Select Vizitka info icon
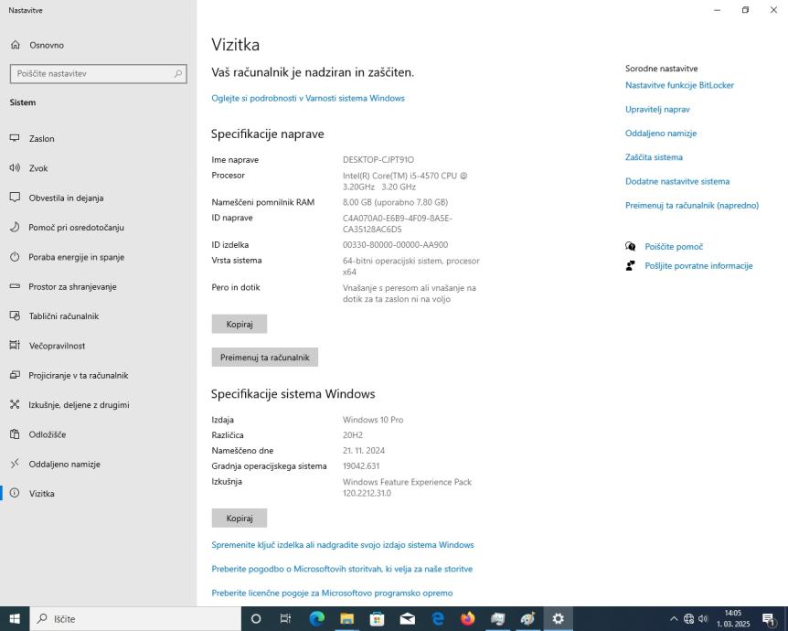 15,493
